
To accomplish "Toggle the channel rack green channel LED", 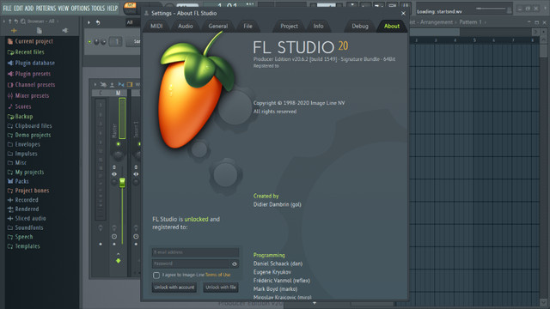I will pyautogui.click(x=89, y=42).
